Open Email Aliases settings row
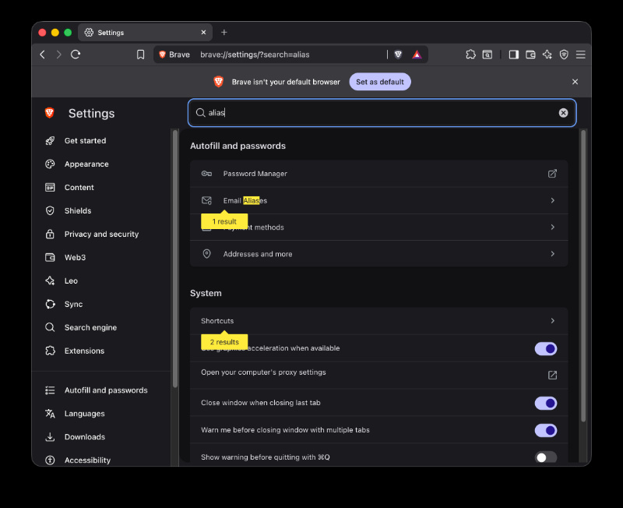 378,200
